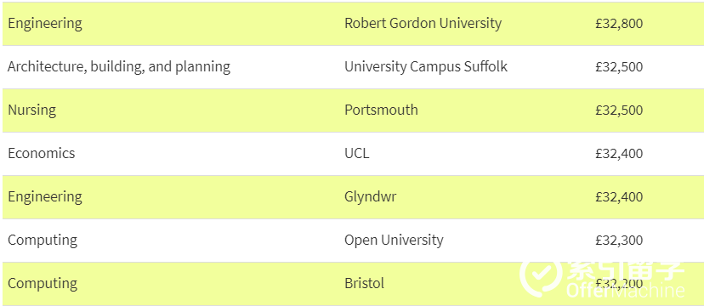Click the Engineering cell in Glyndwr row
The width and height of the screenshot is (704, 306).
(x=45, y=197)
